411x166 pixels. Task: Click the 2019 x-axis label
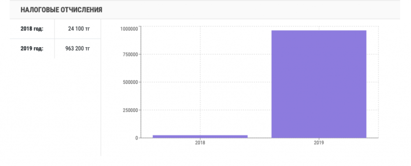pyautogui.click(x=319, y=143)
